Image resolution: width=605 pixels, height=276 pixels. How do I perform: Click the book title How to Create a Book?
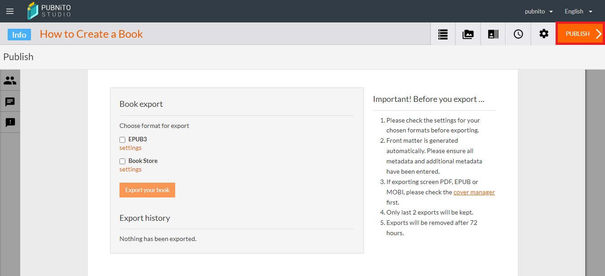pyautogui.click(x=91, y=34)
